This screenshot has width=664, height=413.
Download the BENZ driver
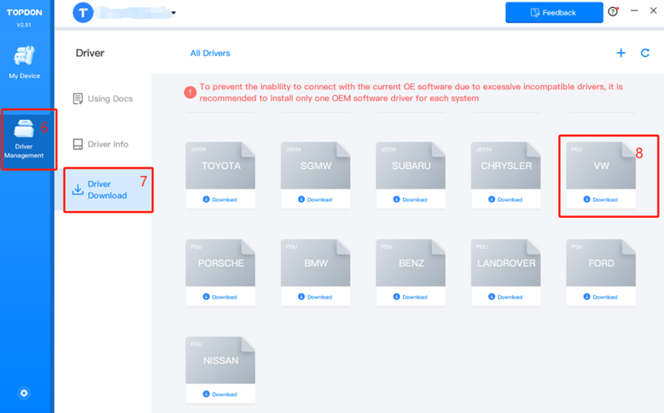411,297
